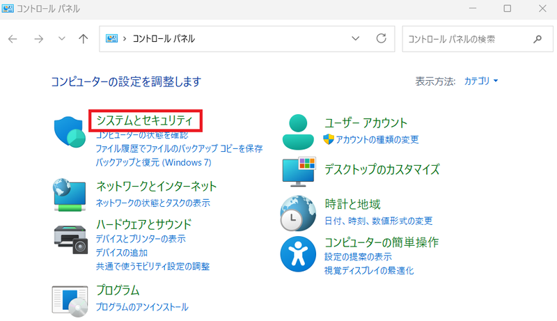
Task: Click デバイスの追加 link
Action: (x=121, y=253)
